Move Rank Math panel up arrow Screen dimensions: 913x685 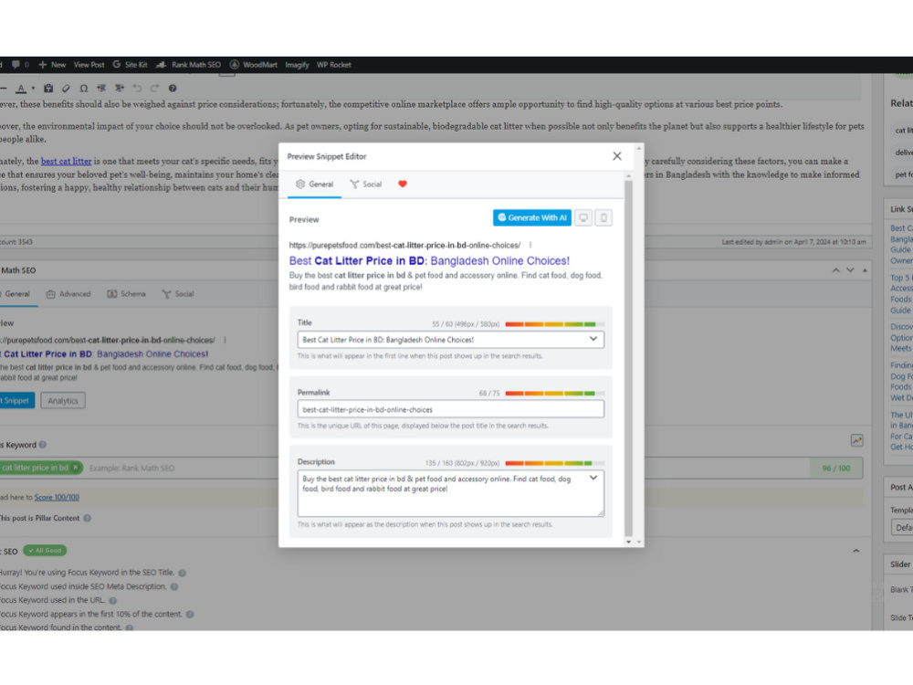tap(835, 270)
